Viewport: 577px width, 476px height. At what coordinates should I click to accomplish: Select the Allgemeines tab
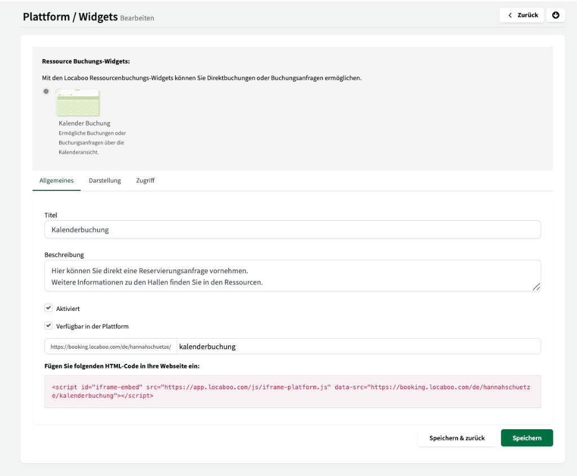pyautogui.click(x=56, y=181)
